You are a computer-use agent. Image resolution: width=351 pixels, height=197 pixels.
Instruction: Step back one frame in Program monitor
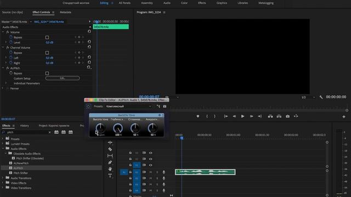point(234,116)
